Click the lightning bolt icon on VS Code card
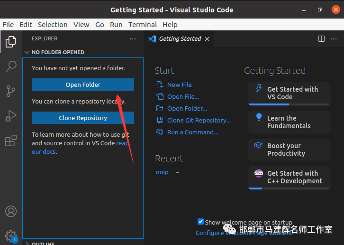The height and width of the screenshot is (245, 344). pyautogui.click(x=259, y=88)
